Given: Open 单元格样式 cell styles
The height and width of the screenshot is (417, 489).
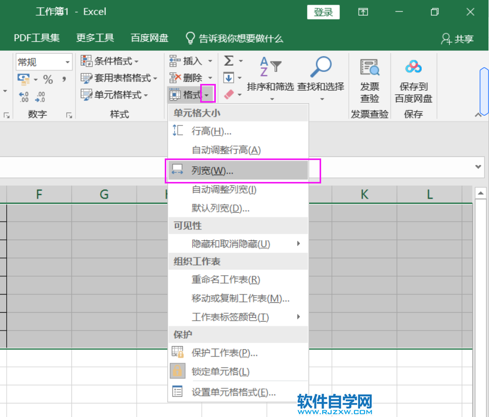Looking at the screenshot, I should 115,94.
